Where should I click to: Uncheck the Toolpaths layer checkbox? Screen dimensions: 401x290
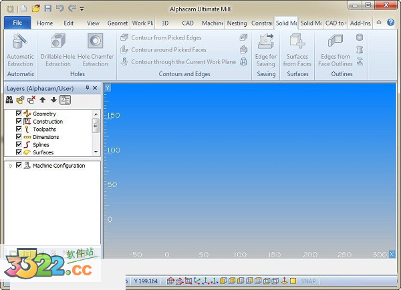coord(19,129)
